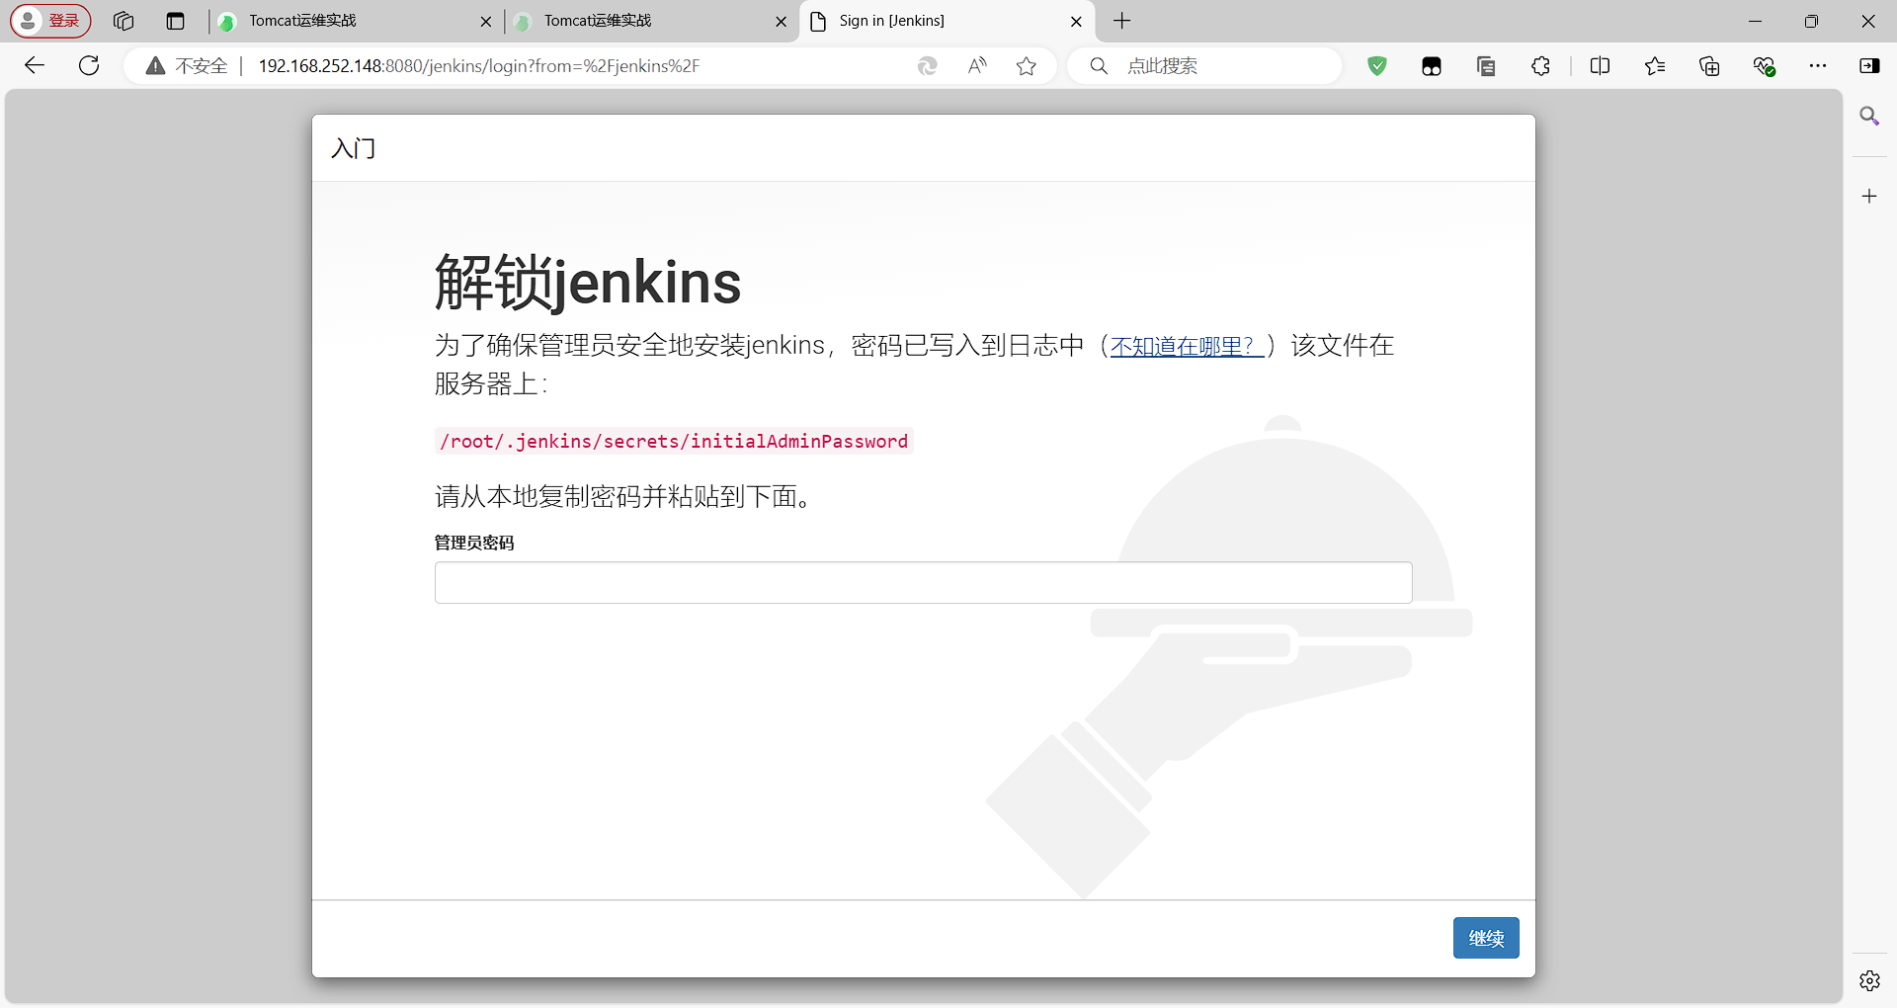
Task: Click the translate page icon in address bar
Action: pos(927,66)
